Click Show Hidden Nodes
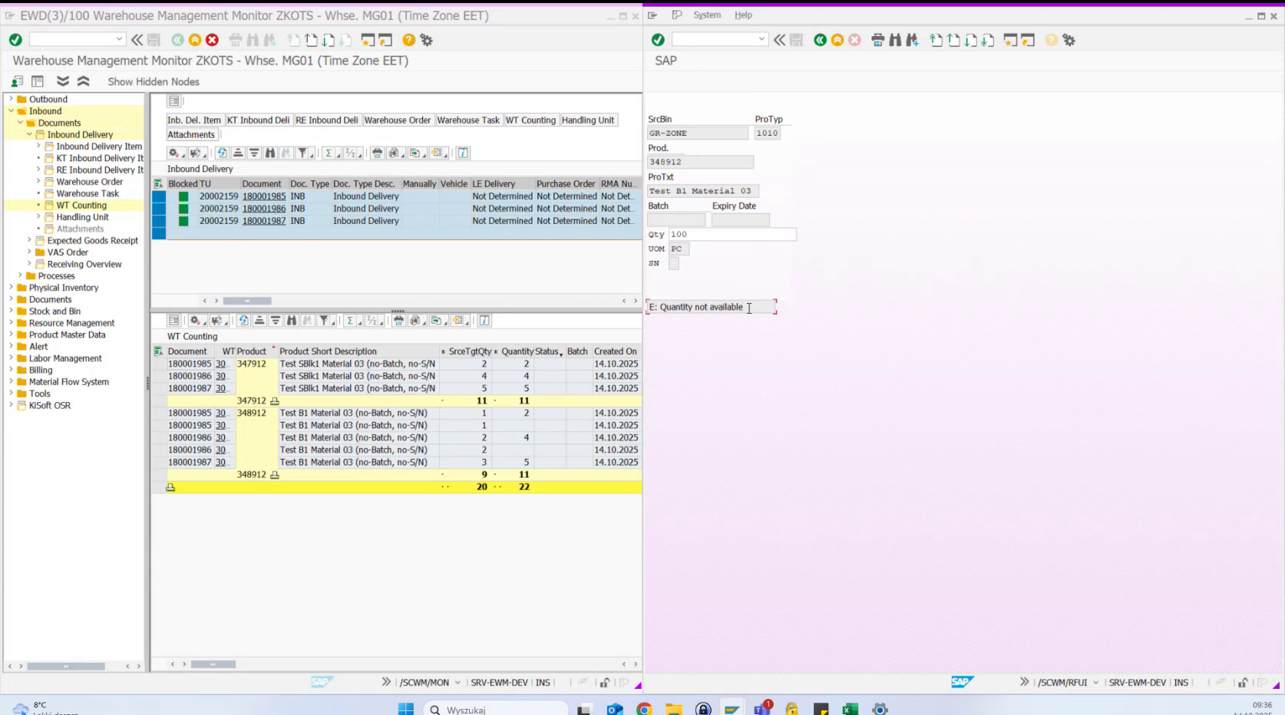This screenshot has height=715, width=1285. [153, 81]
